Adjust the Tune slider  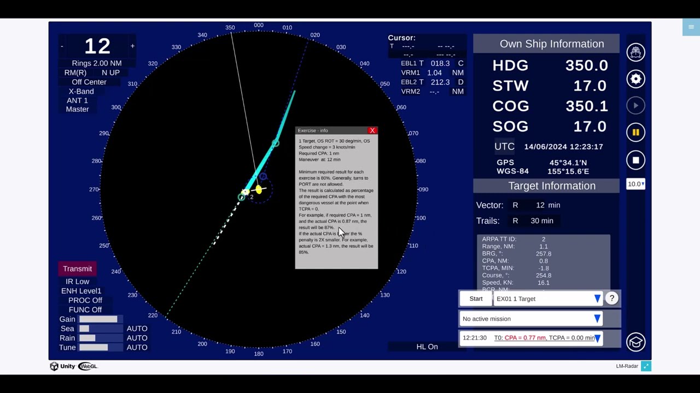[101, 347]
